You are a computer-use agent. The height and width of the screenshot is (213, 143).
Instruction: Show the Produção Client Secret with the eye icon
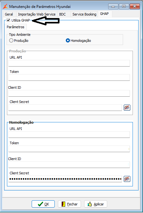(127, 107)
